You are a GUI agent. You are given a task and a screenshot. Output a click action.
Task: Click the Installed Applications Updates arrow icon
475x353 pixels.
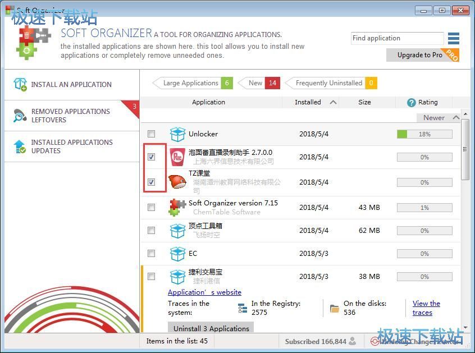(x=20, y=146)
